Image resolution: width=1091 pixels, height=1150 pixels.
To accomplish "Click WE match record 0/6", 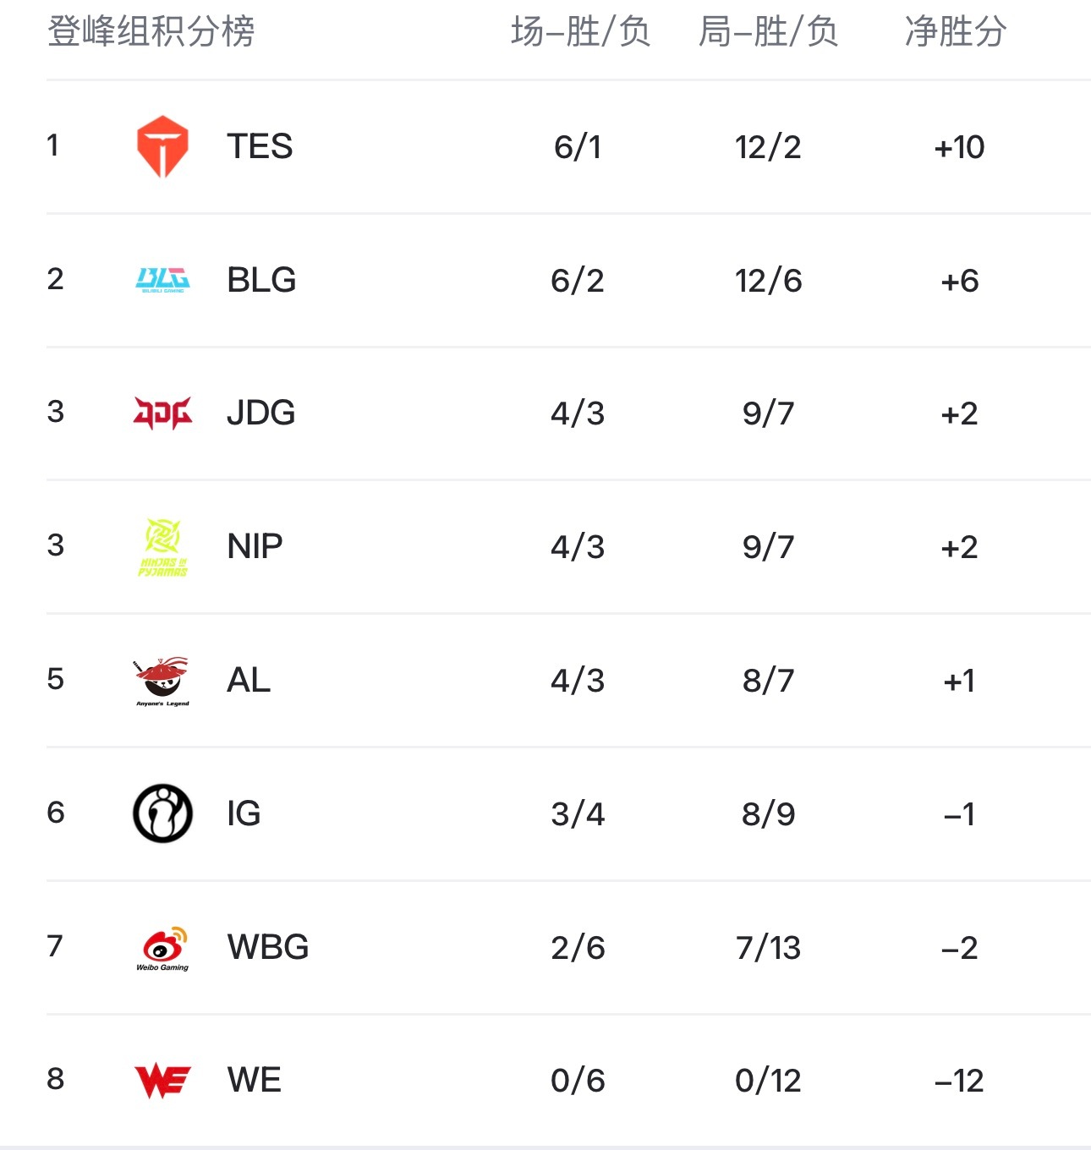I will point(578,1081).
